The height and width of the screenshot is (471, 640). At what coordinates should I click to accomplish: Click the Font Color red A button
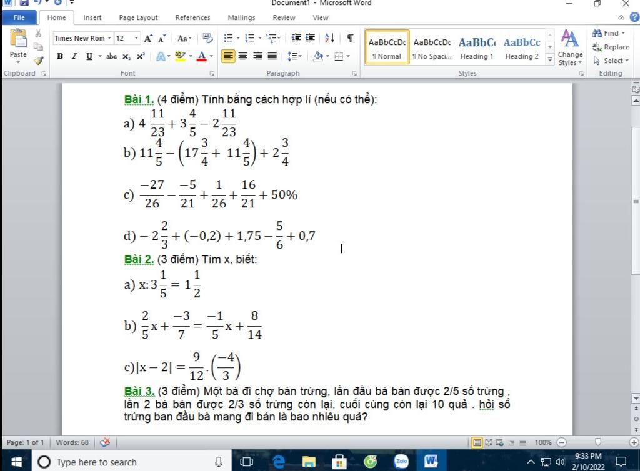pyautogui.click(x=202, y=56)
